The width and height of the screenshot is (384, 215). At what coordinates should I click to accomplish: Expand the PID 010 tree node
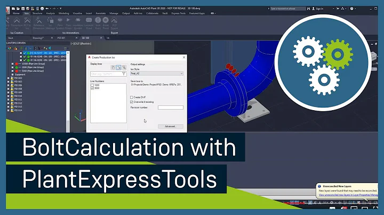pyautogui.click(x=9, y=96)
